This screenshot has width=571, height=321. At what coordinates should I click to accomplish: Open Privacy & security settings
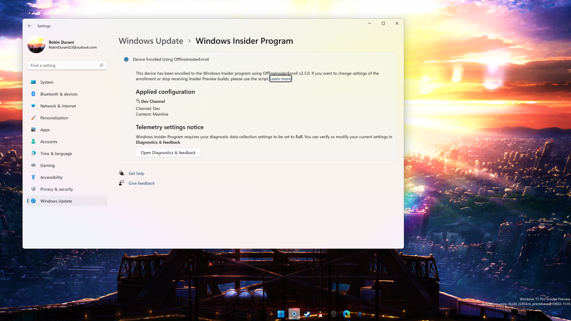[x=67, y=189]
